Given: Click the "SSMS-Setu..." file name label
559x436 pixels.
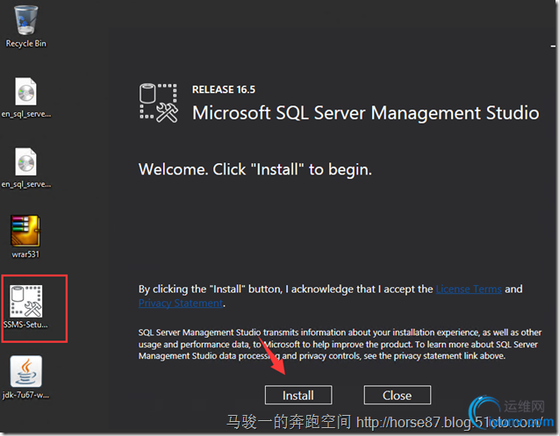Looking at the screenshot, I should 25,325.
